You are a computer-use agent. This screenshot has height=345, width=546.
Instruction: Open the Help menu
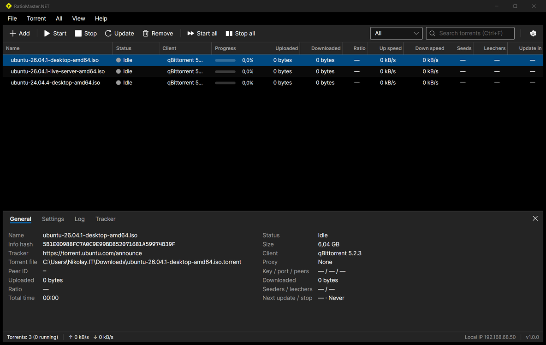[101, 18]
